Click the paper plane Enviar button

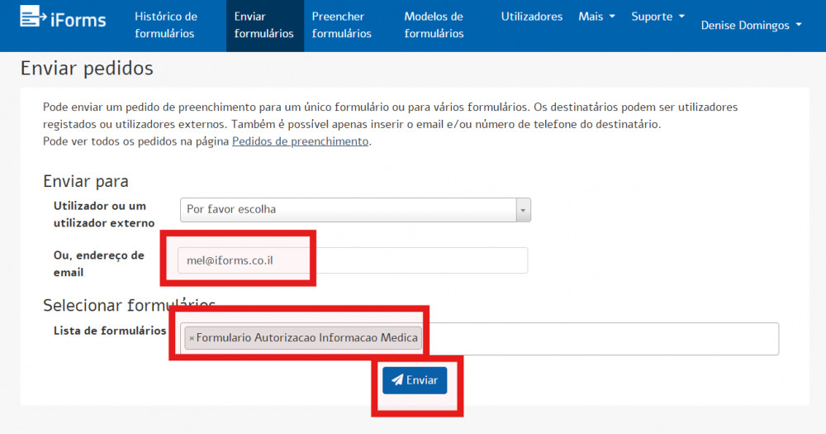click(415, 380)
